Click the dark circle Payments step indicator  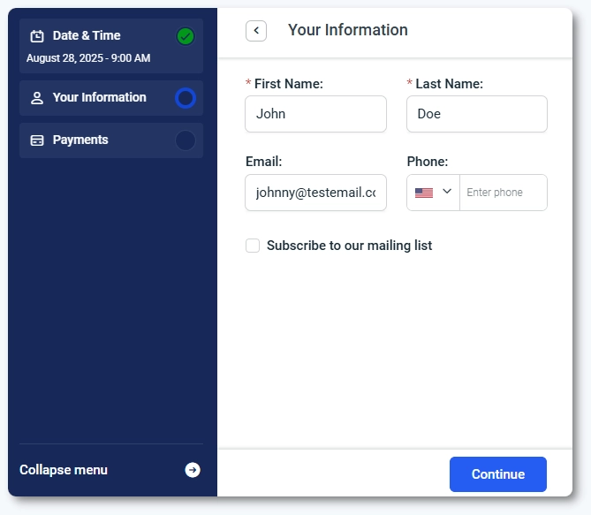(x=186, y=140)
